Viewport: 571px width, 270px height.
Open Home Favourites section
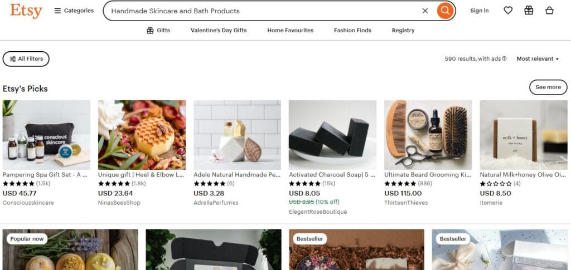pos(290,30)
